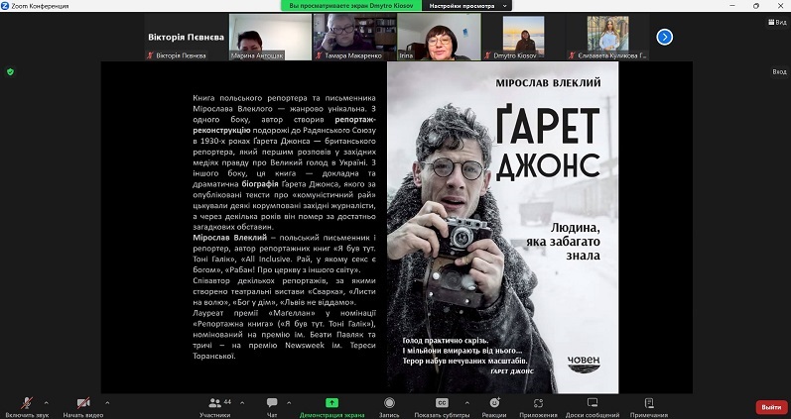The image size is (791, 419).
Task: Expand subtitles options arrow
Action: 466,403
